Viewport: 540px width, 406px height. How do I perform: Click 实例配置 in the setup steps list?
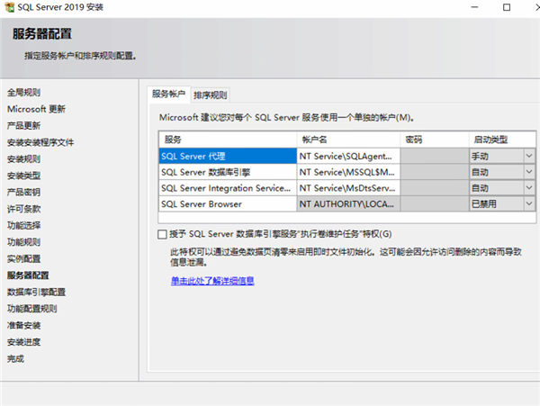coord(23,258)
